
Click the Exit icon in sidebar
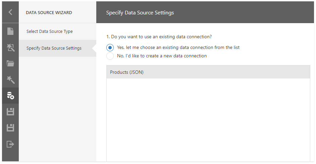[10, 144]
